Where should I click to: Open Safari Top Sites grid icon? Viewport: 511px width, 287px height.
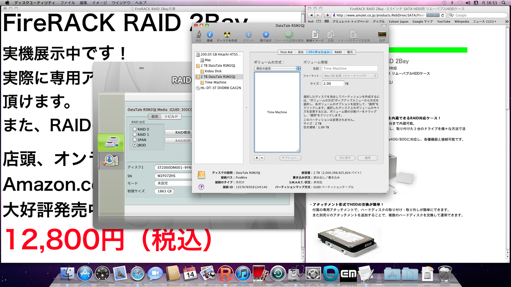pyautogui.click(x=326, y=22)
